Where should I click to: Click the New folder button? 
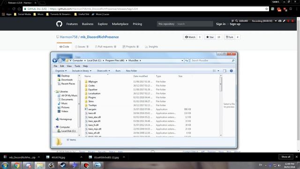[131, 71]
